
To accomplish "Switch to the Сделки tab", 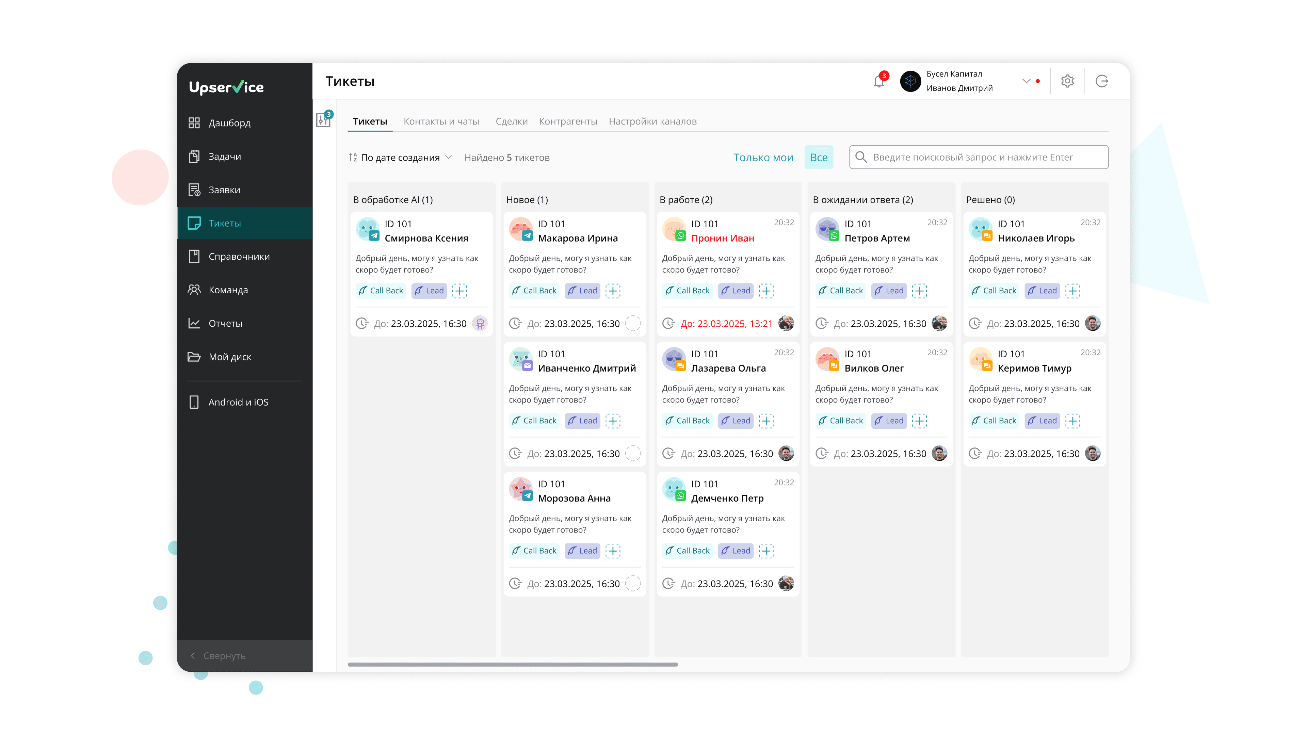I will point(512,122).
